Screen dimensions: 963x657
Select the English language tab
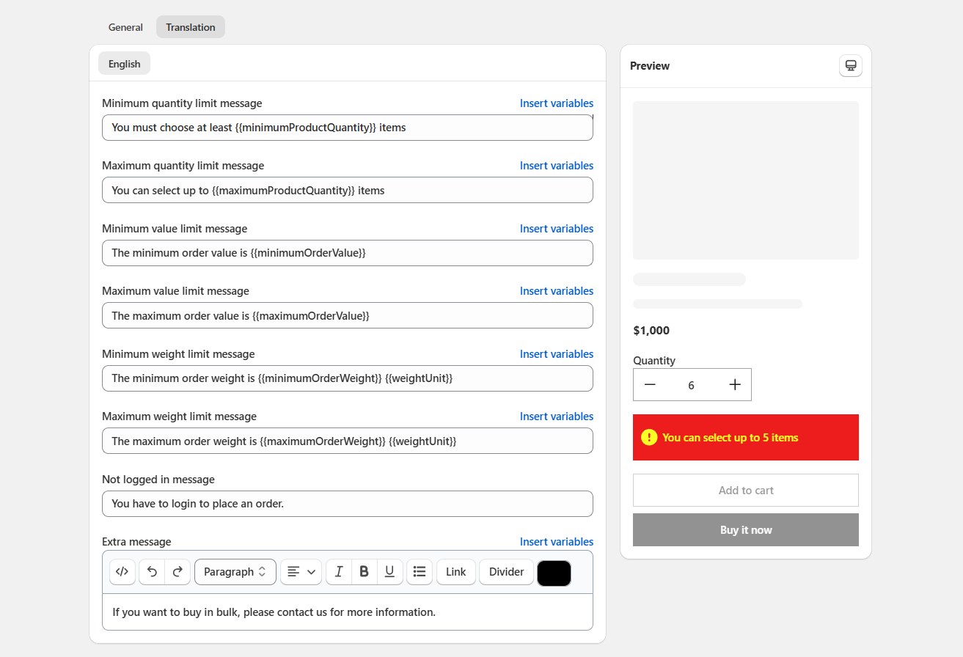(x=124, y=64)
